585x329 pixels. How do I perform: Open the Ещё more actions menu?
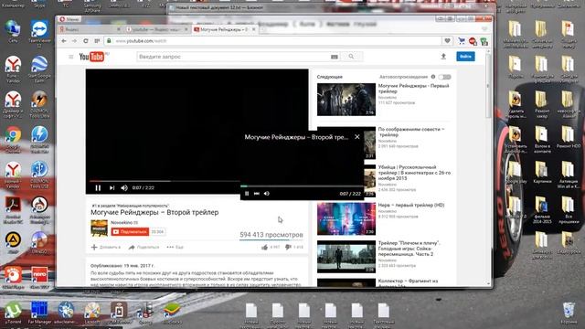[175, 248]
